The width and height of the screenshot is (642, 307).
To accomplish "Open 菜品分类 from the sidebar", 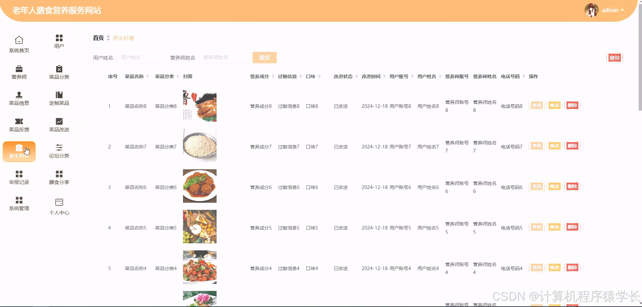I will (x=59, y=72).
